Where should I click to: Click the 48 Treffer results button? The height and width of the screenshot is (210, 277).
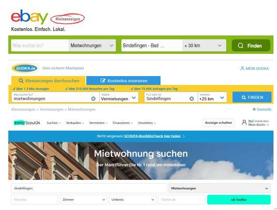pos(239,199)
